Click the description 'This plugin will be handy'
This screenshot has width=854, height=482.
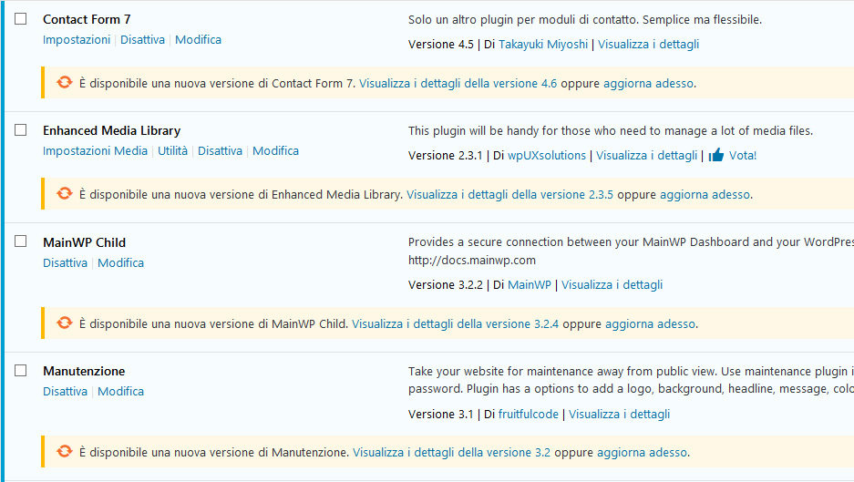pos(611,130)
